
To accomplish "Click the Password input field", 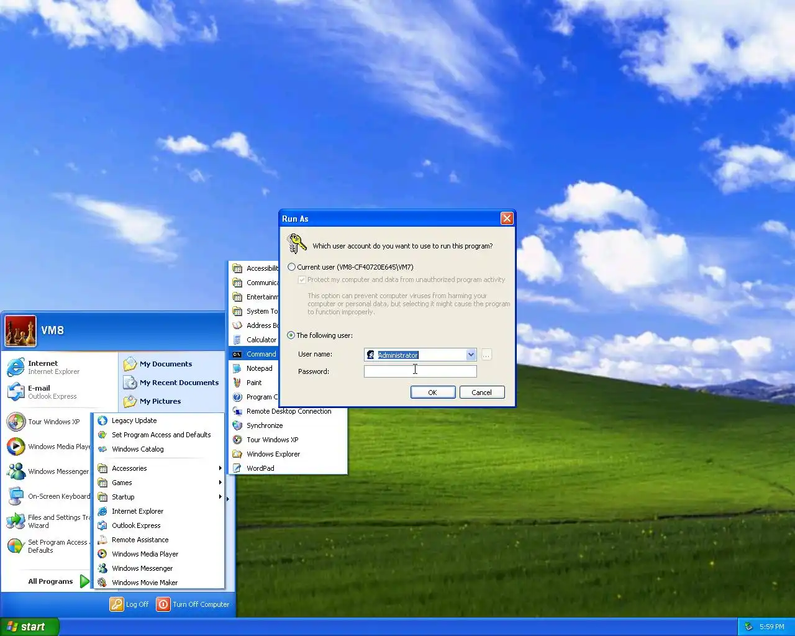I will pyautogui.click(x=420, y=371).
